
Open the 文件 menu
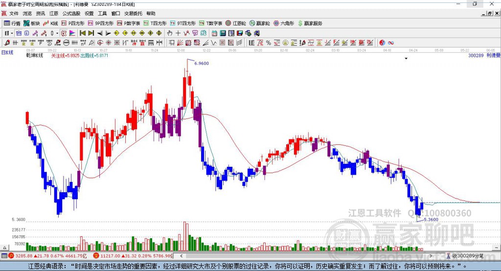pyautogui.click(x=14, y=13)
